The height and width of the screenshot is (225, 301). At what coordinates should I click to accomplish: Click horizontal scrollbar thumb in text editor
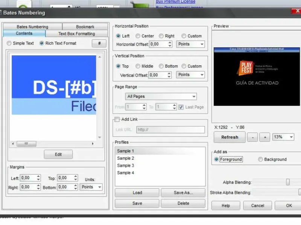point(26,144)
